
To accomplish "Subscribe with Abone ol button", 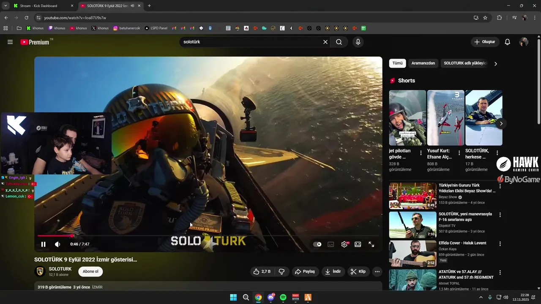I will (x=90, y=271).
